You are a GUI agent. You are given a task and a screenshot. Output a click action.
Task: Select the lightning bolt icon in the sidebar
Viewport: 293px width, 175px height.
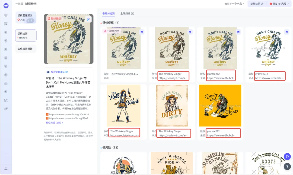[x=6, y=41]
